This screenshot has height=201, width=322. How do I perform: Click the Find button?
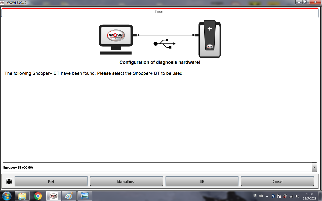pos(51,181)
